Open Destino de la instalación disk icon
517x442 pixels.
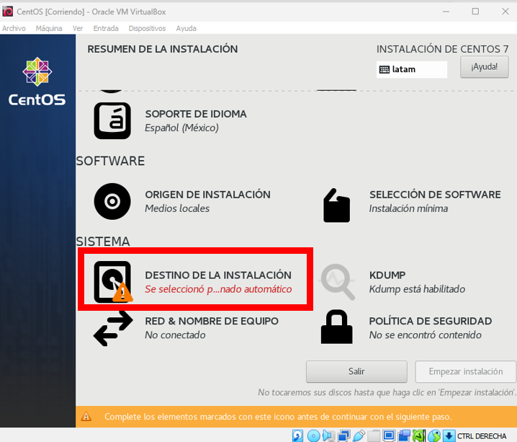pyautogui.click(x=113, y=282)
